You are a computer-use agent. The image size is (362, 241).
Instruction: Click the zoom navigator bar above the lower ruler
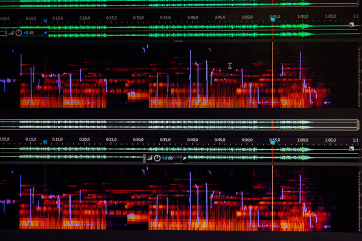pos(181,124)
